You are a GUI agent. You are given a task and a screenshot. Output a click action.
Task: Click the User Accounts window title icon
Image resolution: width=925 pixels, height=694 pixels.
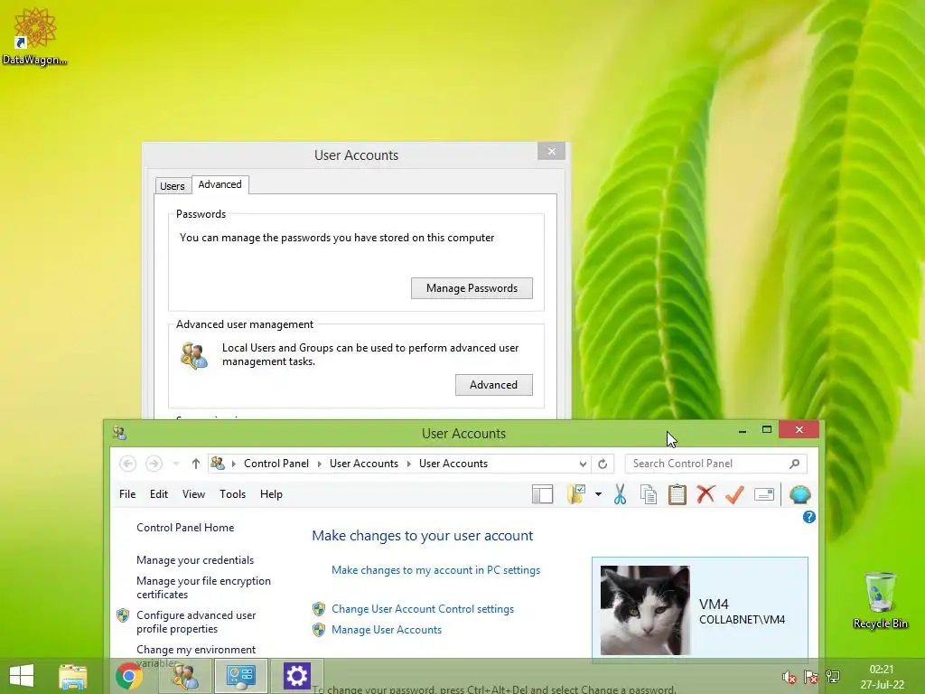coord(120,433)
